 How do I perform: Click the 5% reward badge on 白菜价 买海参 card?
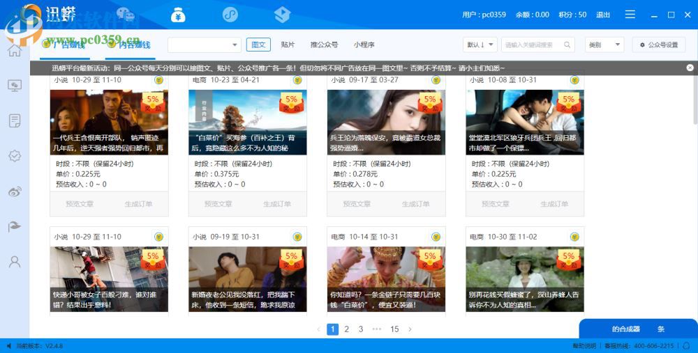[292, 102]
